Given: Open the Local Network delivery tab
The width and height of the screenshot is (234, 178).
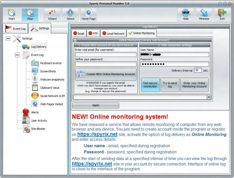Looking at the screenshot, I should [113, 33].
